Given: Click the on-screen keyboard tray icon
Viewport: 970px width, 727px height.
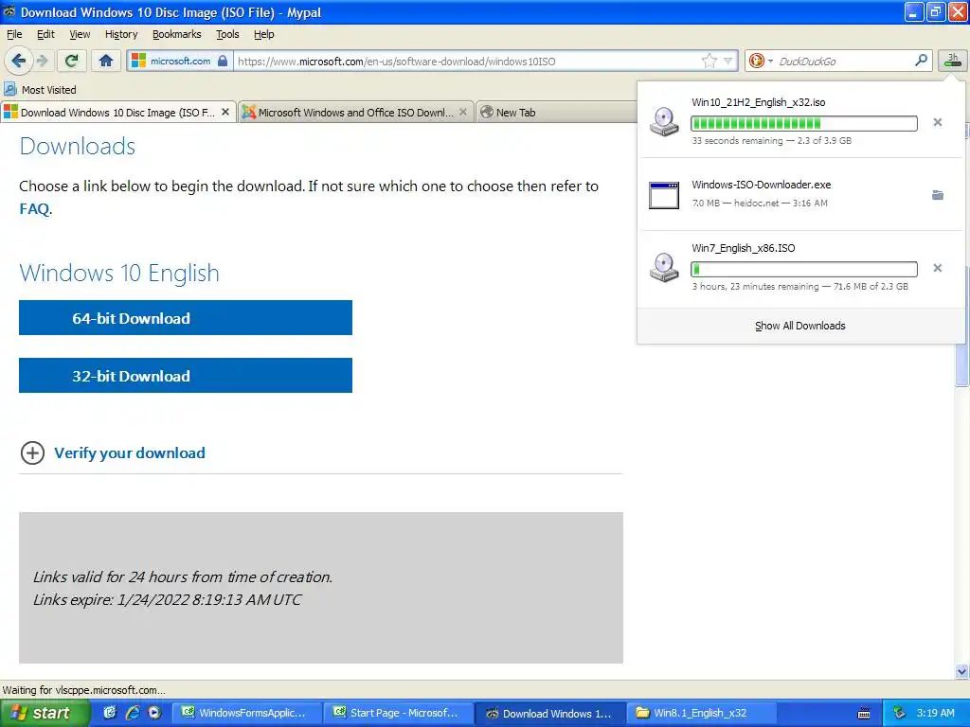Looking at the screenshot, I should coord(864,714).
